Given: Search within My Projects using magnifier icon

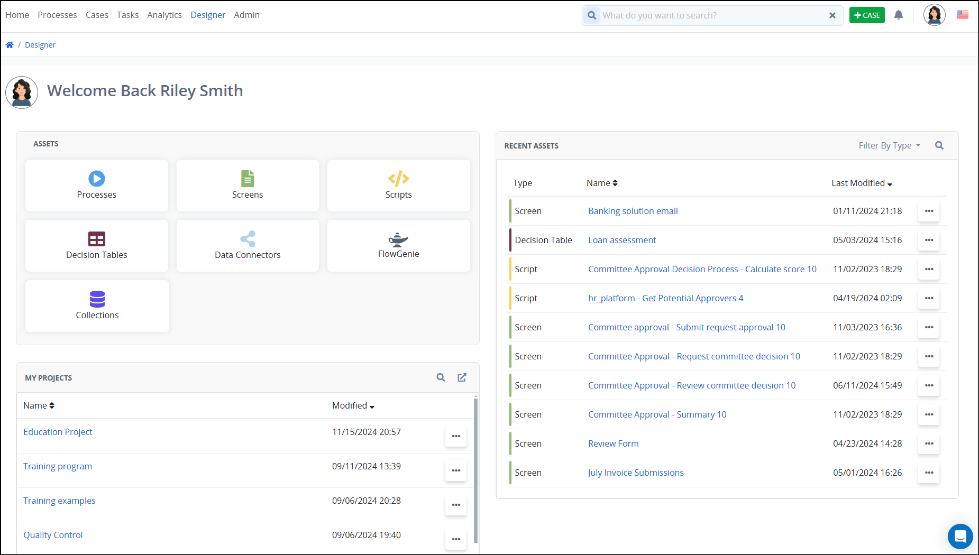Looking at the screenshot, I should click(441, 377).
